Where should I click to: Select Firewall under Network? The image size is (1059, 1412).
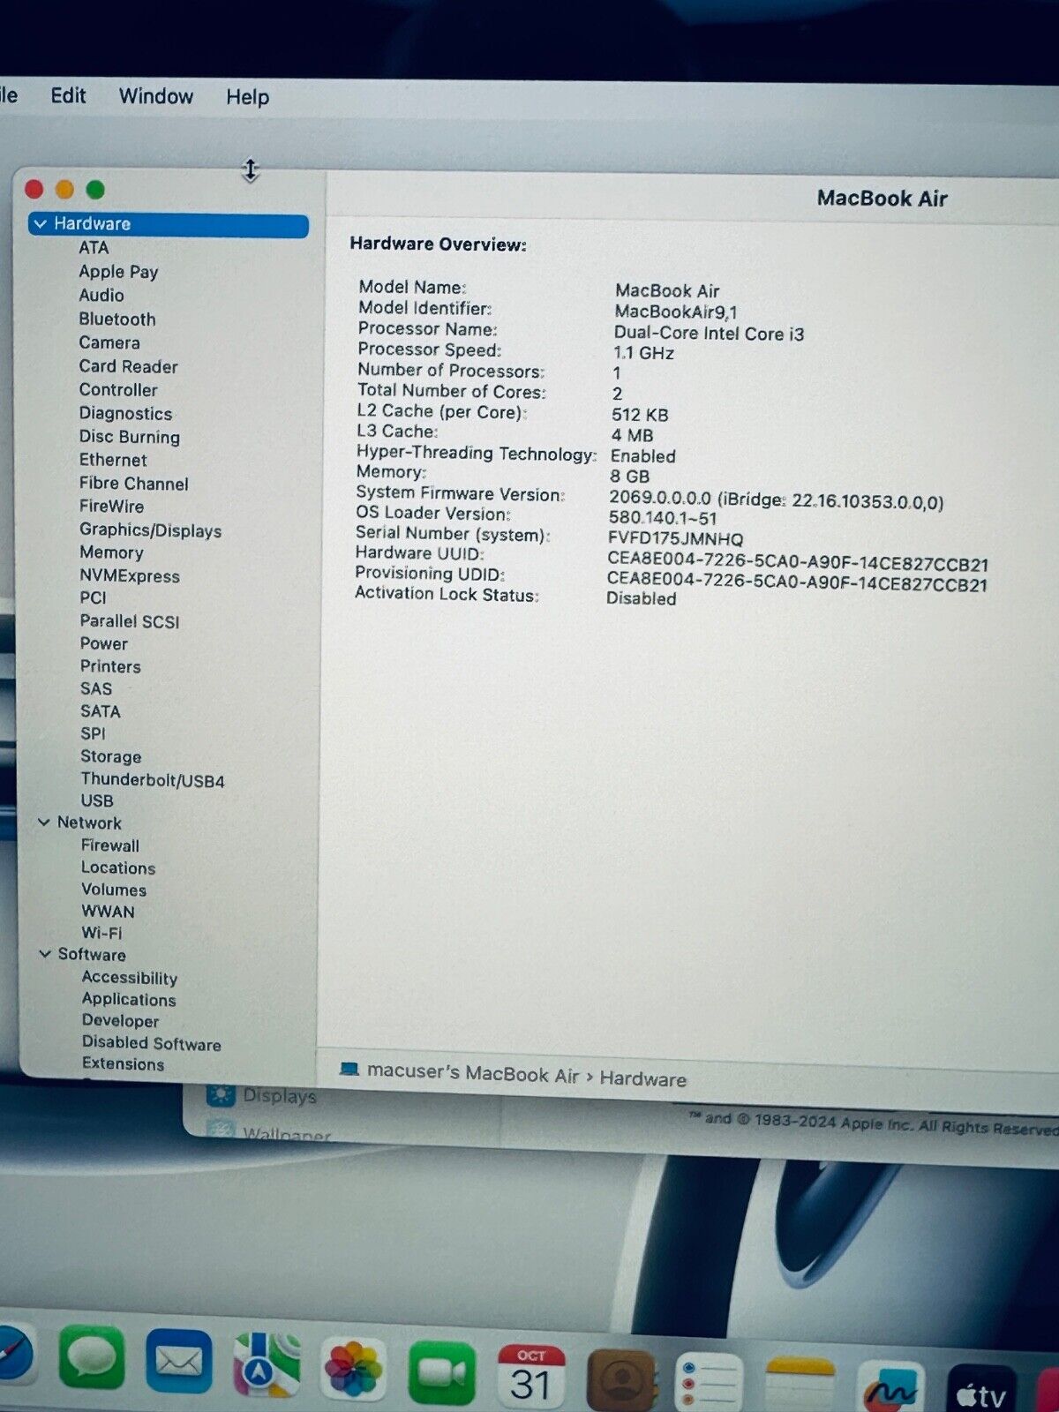[110, 845]
